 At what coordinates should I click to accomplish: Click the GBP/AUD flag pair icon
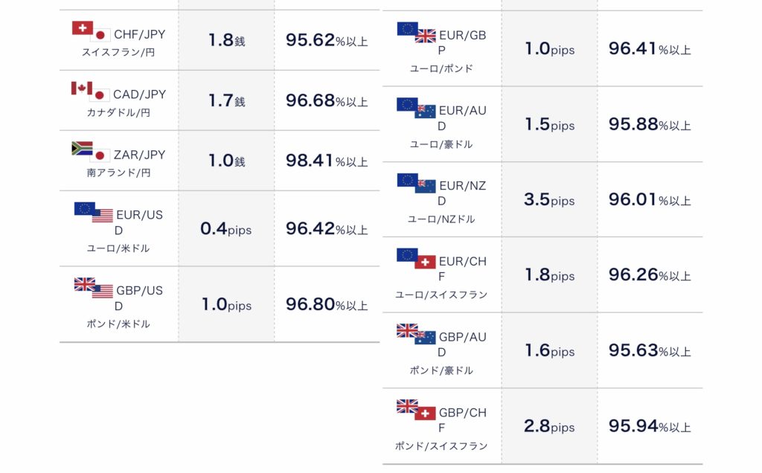[x=416, y=334]
